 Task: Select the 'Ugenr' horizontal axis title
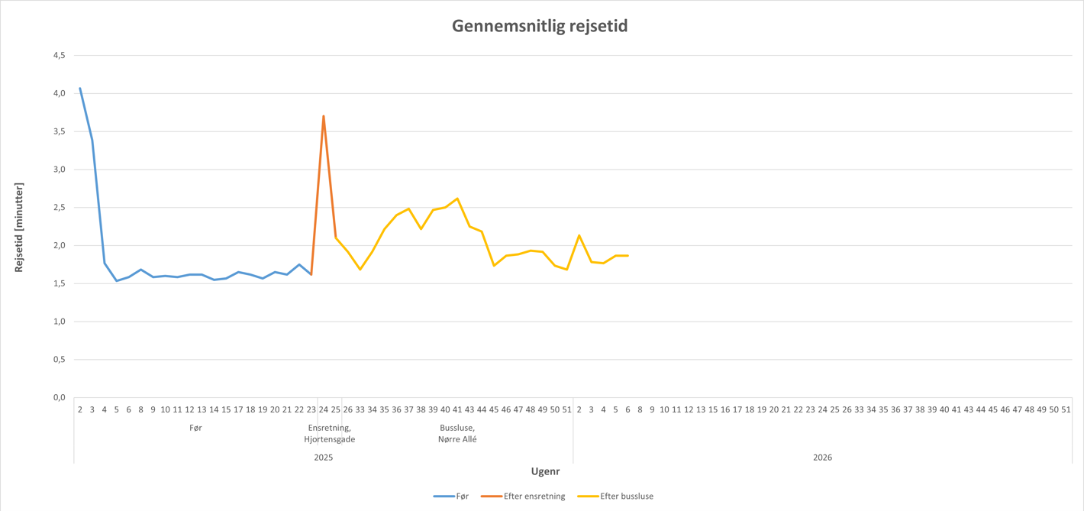click(545, 471)
